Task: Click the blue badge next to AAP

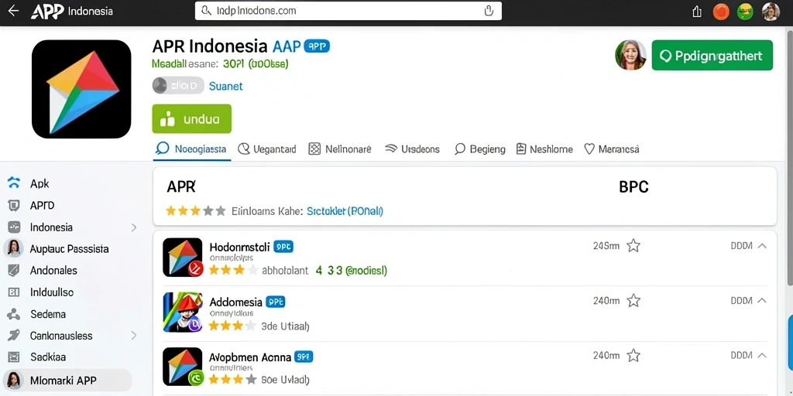Action: pyautogui.click(x=317, y=46)
